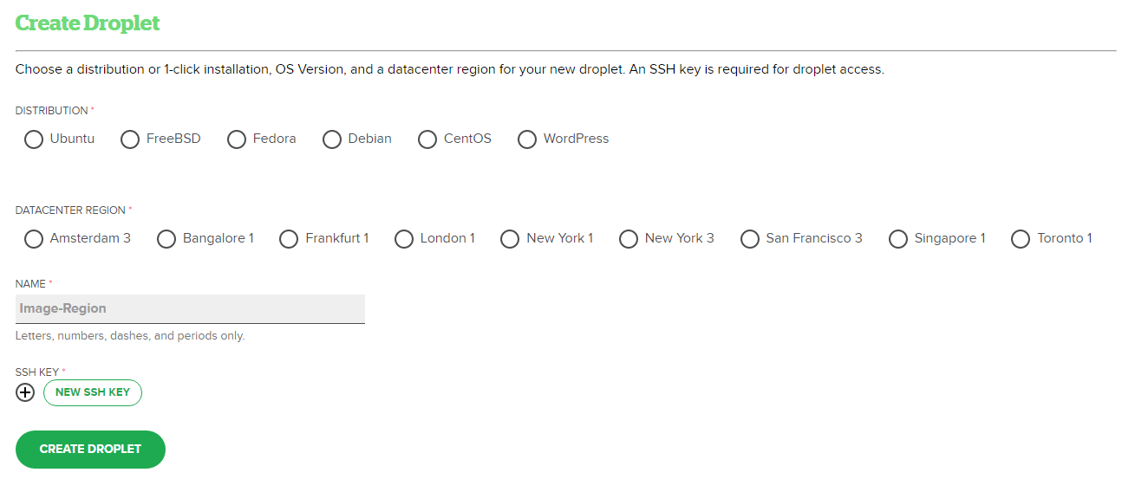The width and height of the screenshot is (1122, 479).
Task: Click the droplet Name input field
Action: (x=190, y=308)
